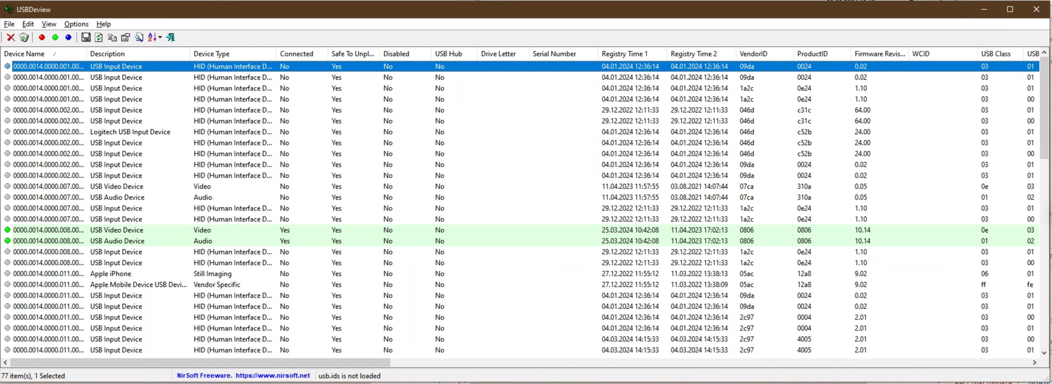
Task: Click the green dot enable devices button
Action: tap(55, 37)
